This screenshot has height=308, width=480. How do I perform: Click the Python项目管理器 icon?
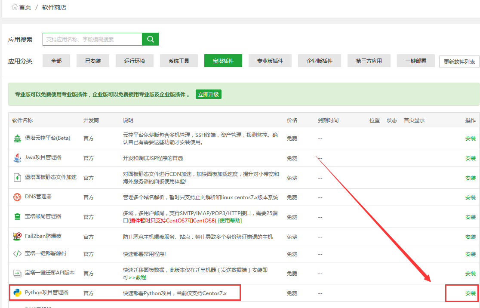17,293
